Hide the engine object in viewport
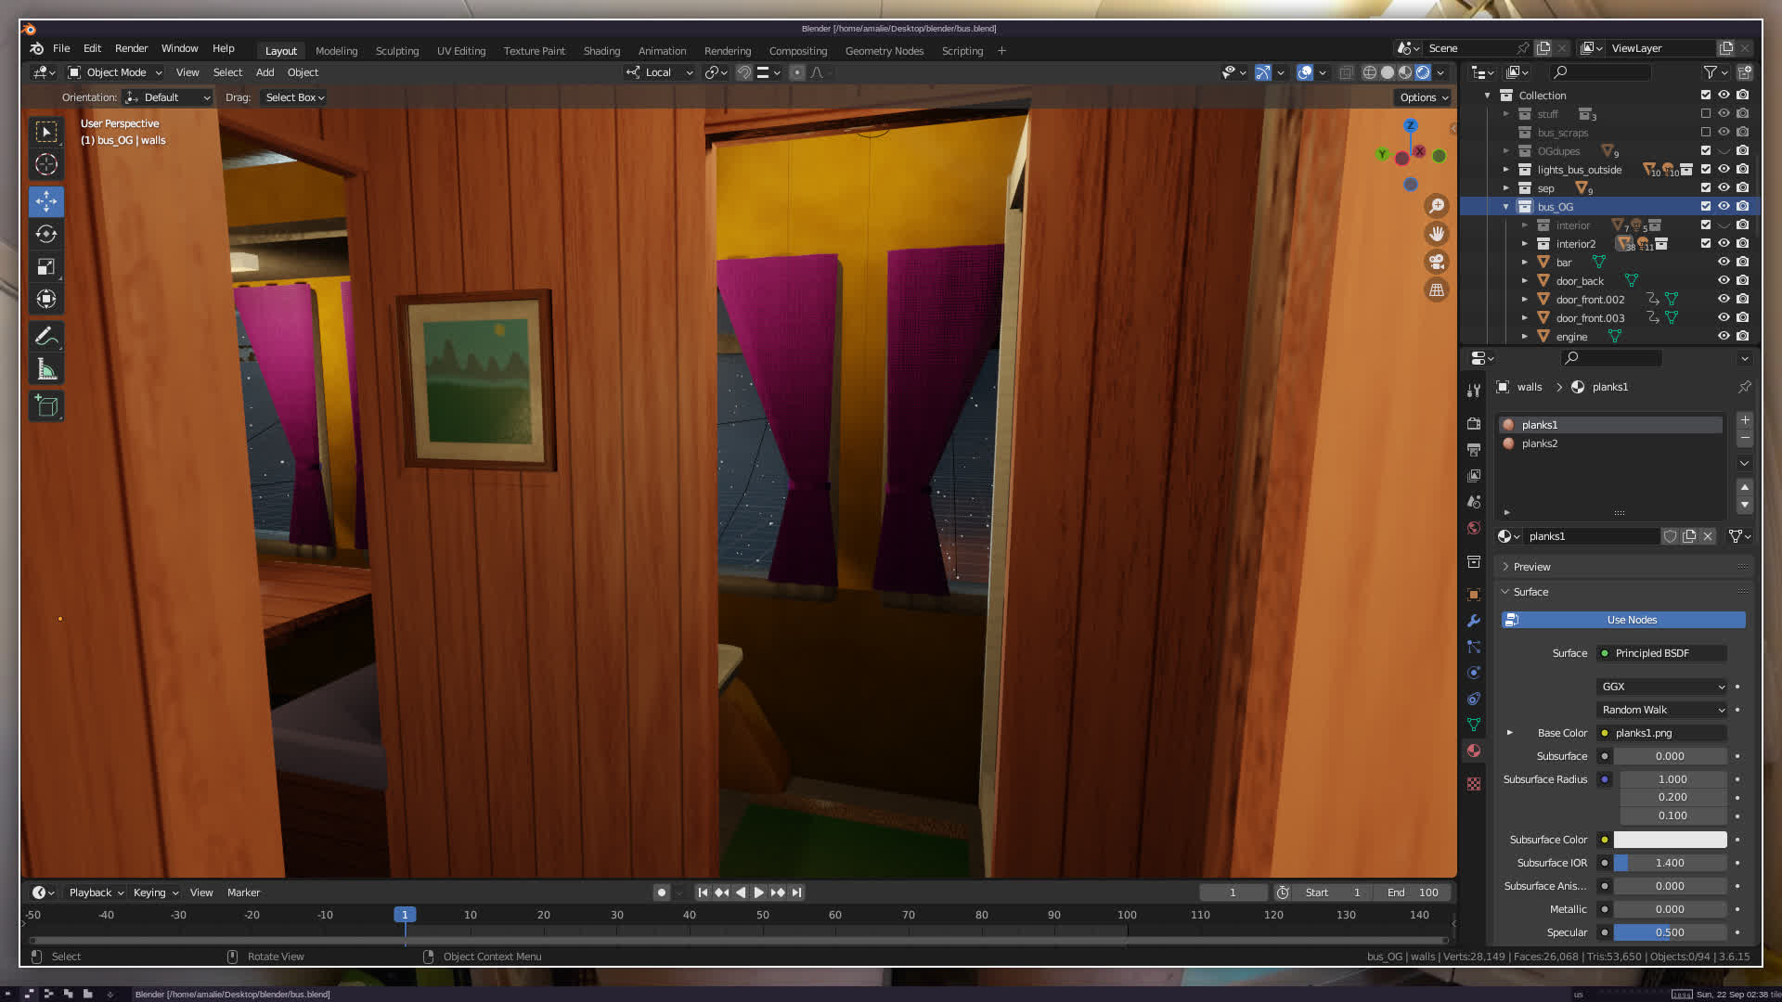1782x1002 pixels. point(1724,336)
